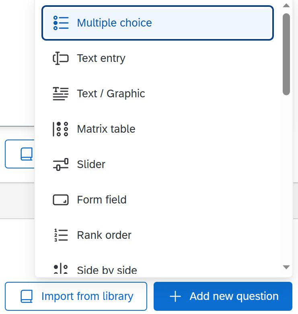Click the Rank order numbered icon

[61, 235]
